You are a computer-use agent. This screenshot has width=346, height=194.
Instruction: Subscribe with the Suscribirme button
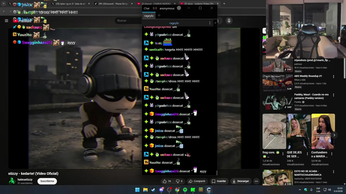pyautogui.click(x=47, y=181)
